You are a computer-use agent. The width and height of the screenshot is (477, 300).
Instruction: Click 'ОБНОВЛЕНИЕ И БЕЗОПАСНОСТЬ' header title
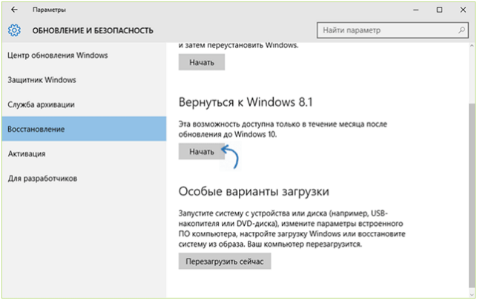point(93,30)
